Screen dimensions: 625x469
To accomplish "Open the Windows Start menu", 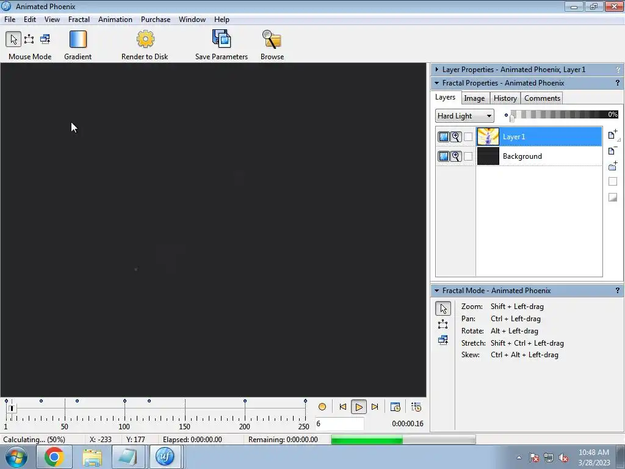I will 16,457.
